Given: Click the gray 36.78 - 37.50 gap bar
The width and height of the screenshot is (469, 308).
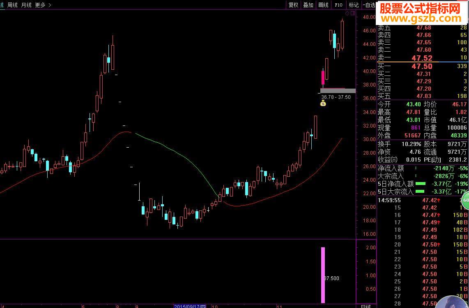Looking at the screenshot, I should 338,91.
